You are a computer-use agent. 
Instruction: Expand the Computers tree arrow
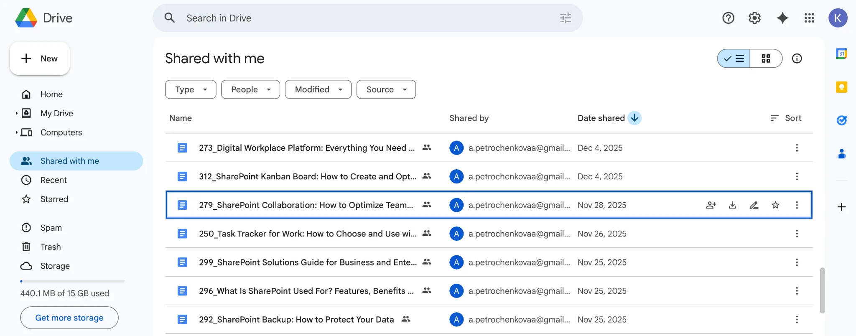(x=16, y=132)
